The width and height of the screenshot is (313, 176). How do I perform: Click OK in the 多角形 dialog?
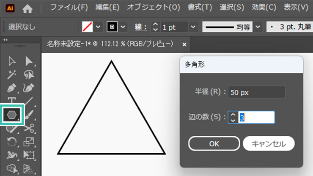214,143
